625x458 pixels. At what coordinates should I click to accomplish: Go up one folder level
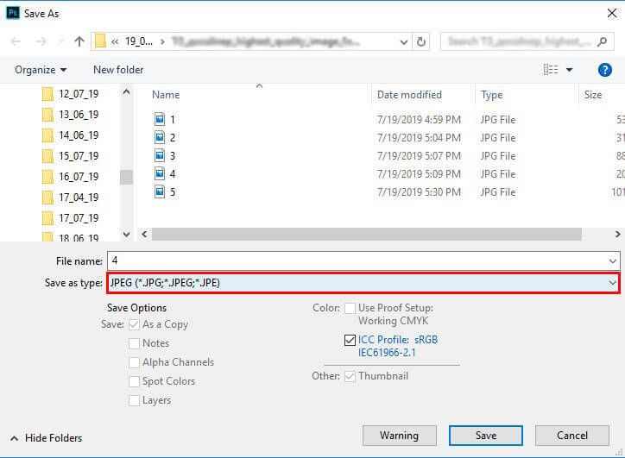(79, 41)
